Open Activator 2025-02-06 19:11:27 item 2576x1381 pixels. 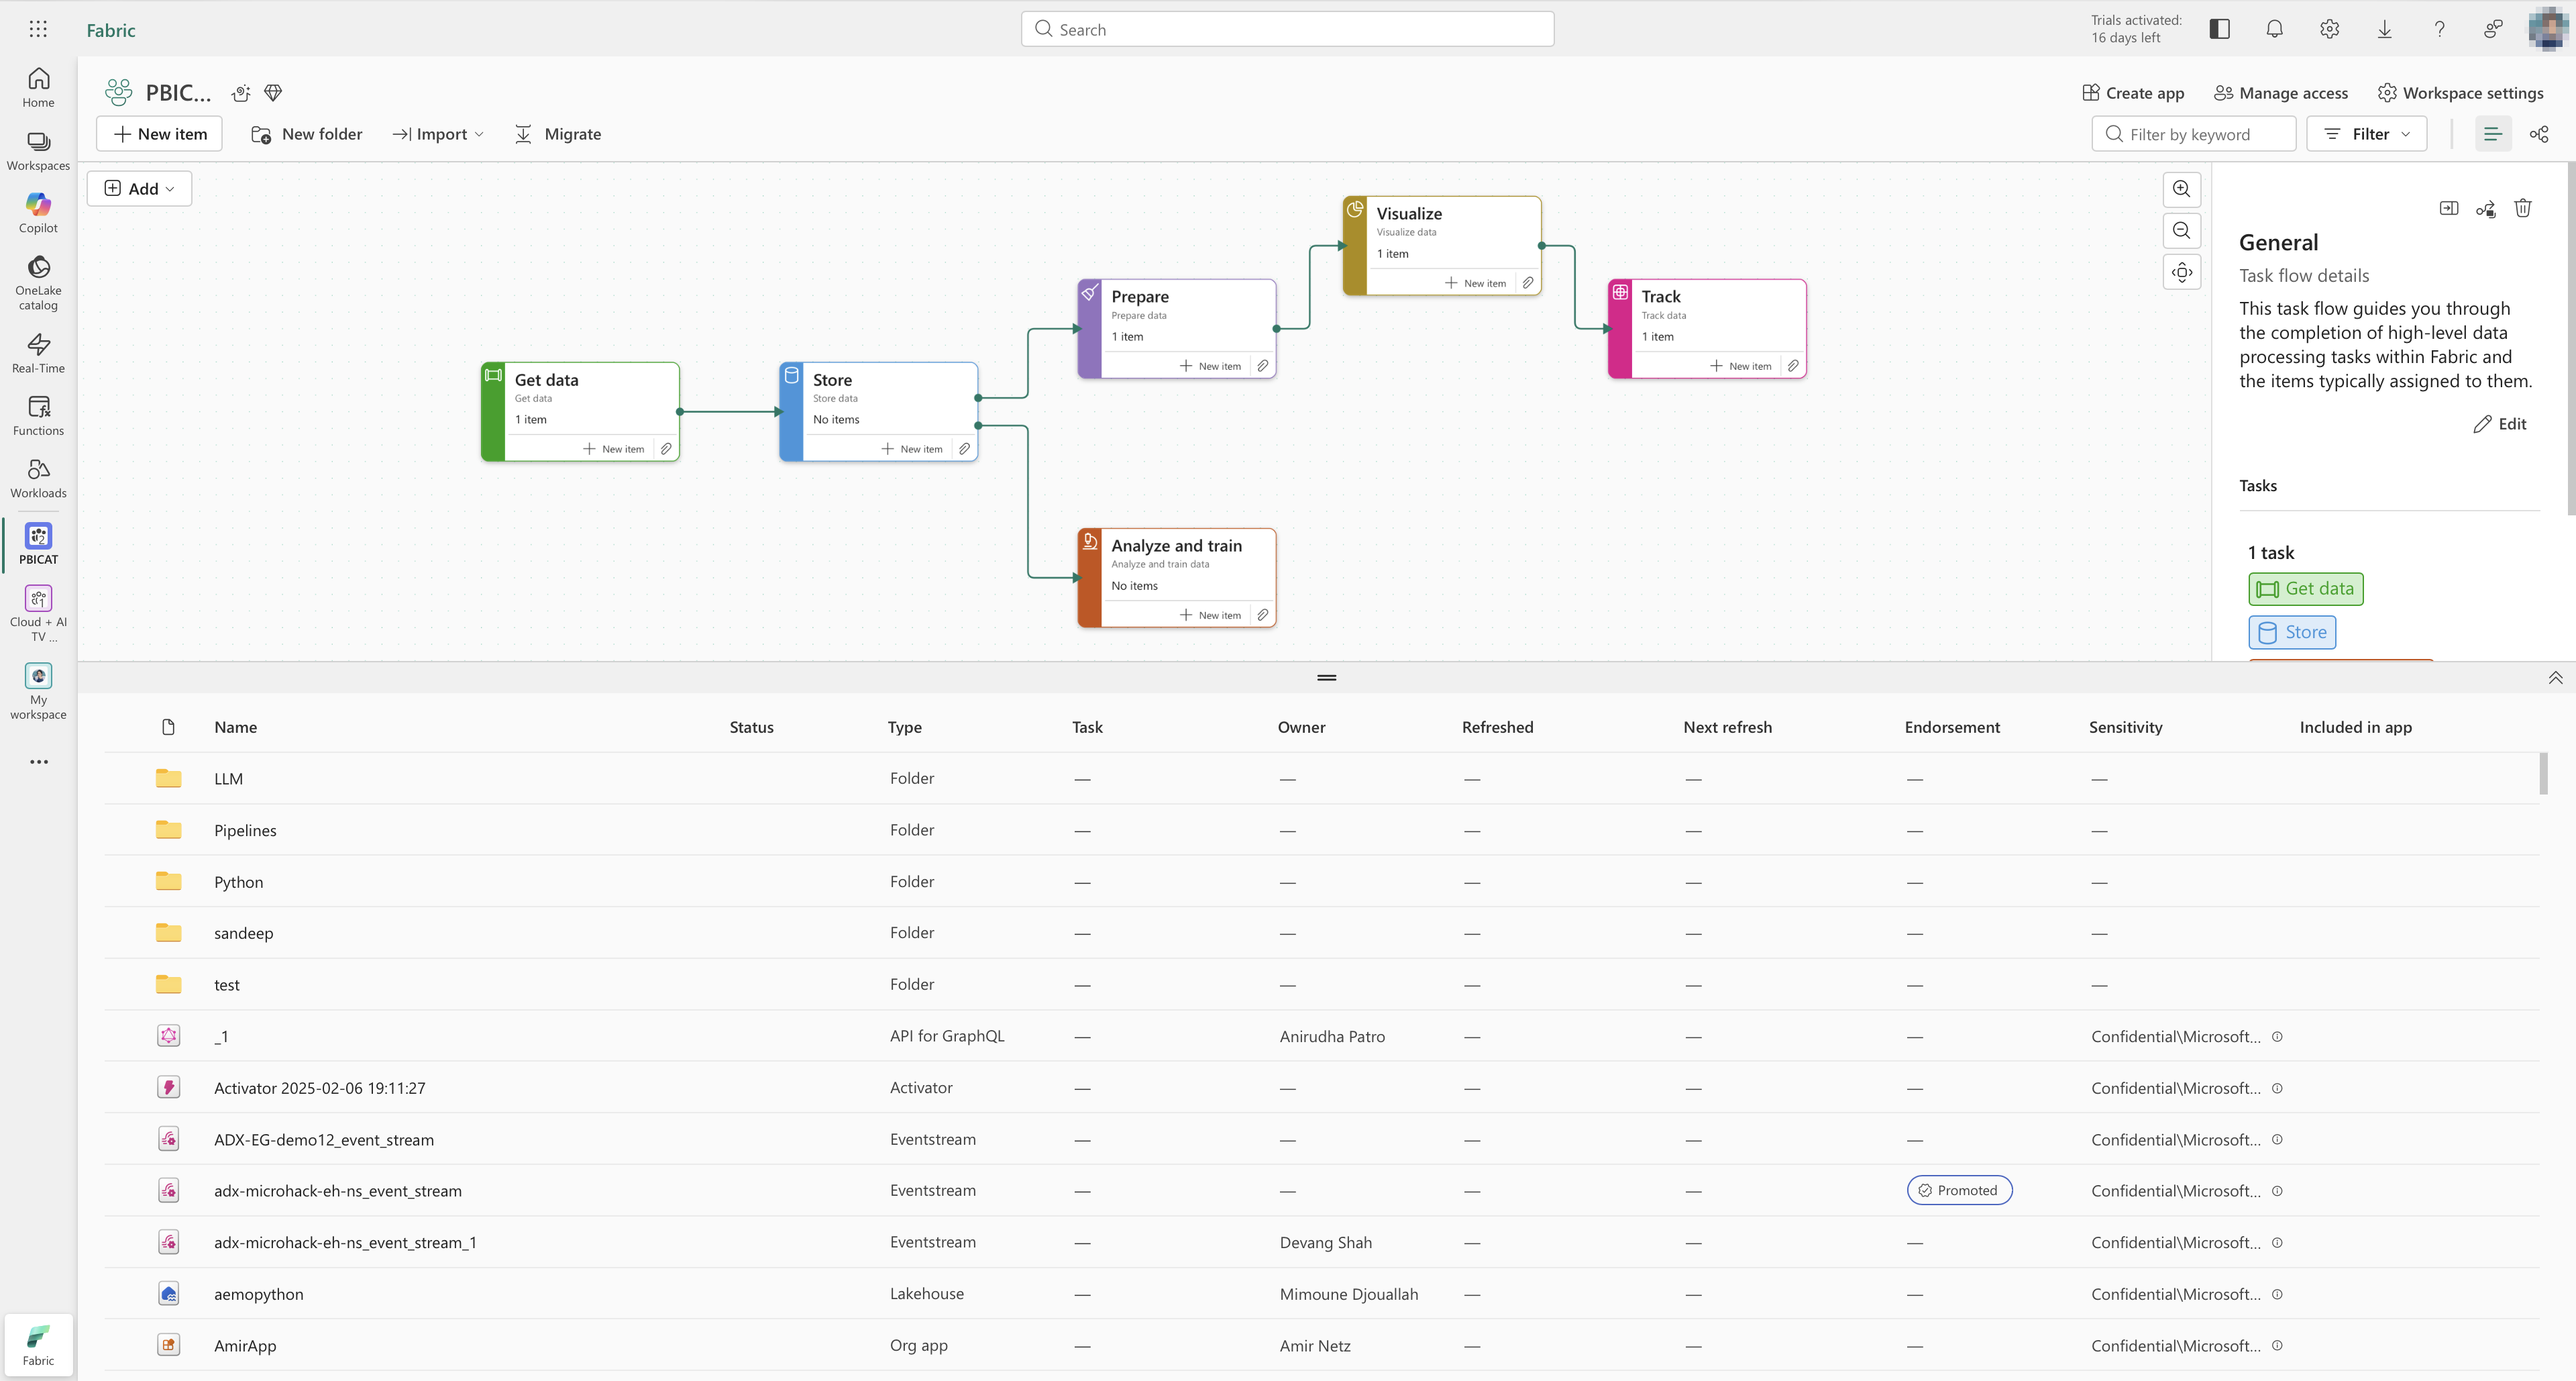pyautogui.click(x=319, y=1088)
